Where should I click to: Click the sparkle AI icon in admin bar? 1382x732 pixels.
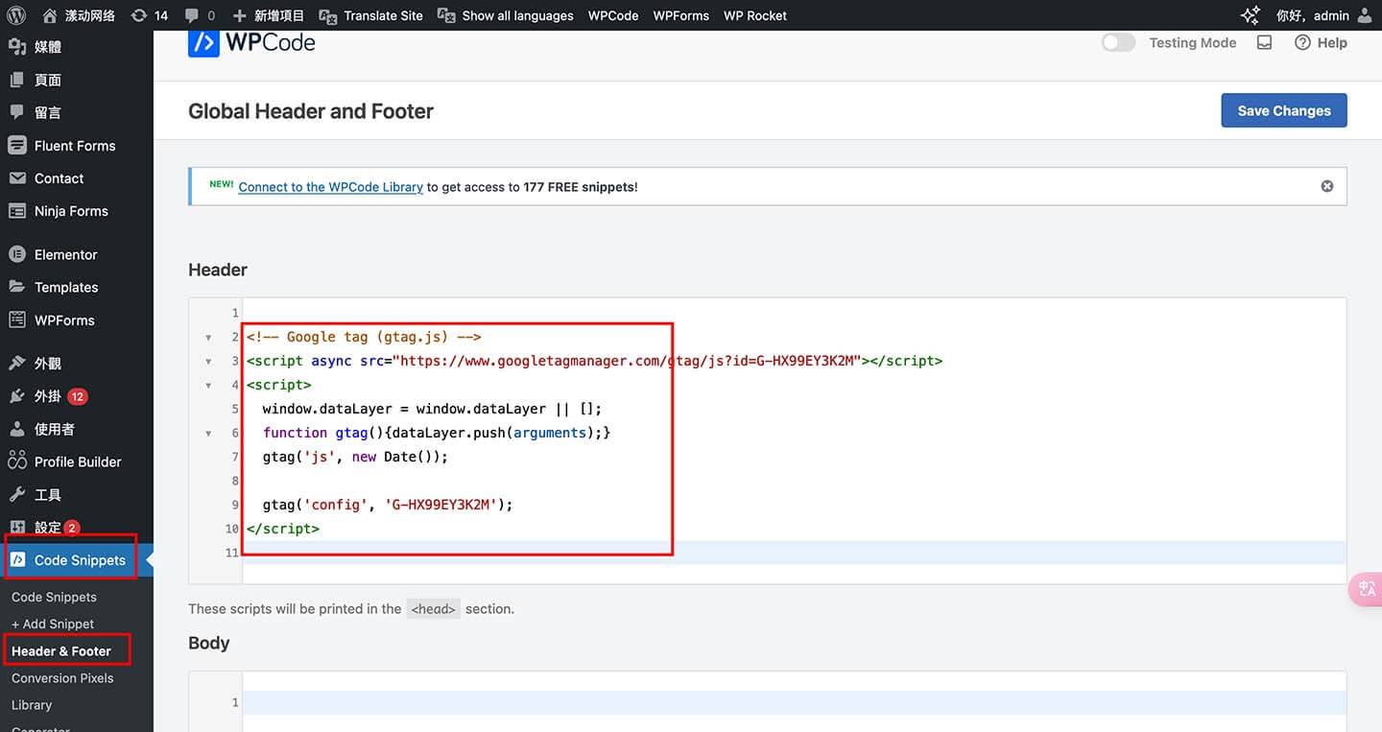(1251, 15)
